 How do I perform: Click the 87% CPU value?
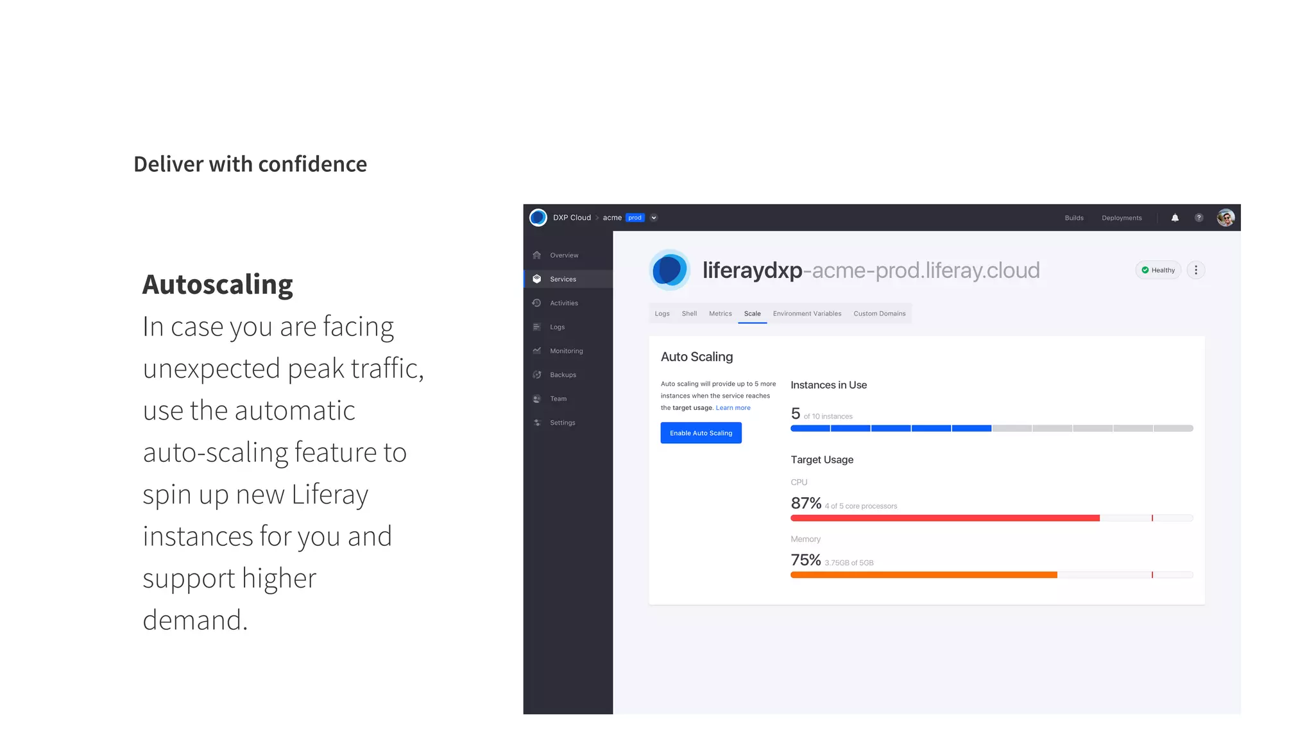(806, 503)
